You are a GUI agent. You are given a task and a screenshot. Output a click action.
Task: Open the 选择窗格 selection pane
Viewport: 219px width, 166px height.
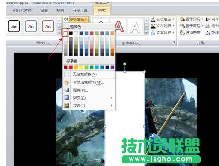[x=190, y=33]
